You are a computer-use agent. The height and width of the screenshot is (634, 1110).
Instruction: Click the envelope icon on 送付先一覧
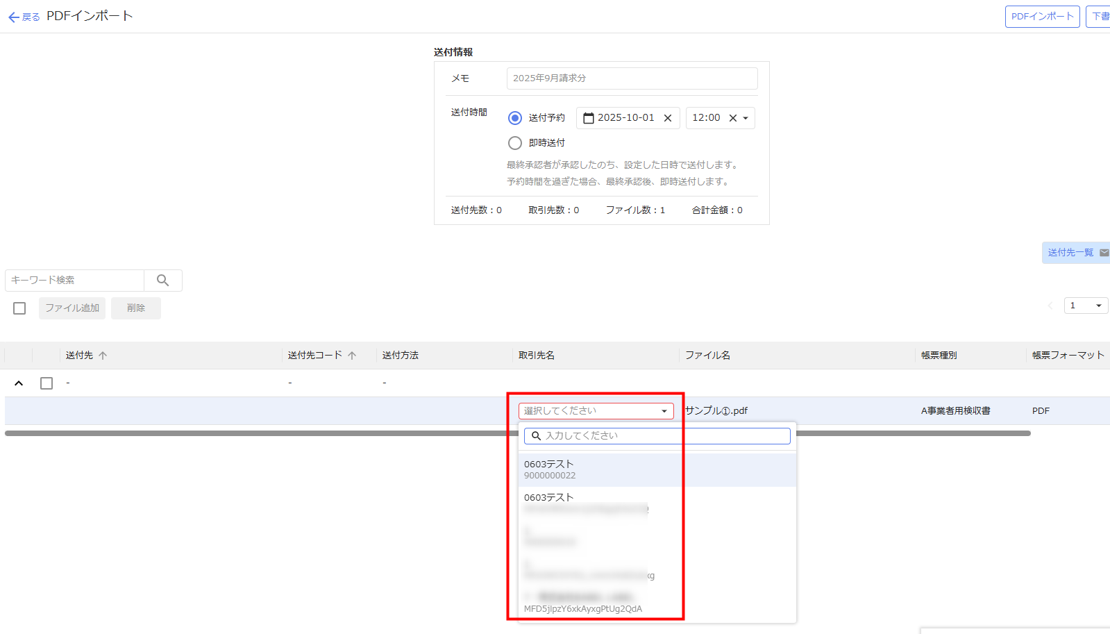(x=1104, y=253)
